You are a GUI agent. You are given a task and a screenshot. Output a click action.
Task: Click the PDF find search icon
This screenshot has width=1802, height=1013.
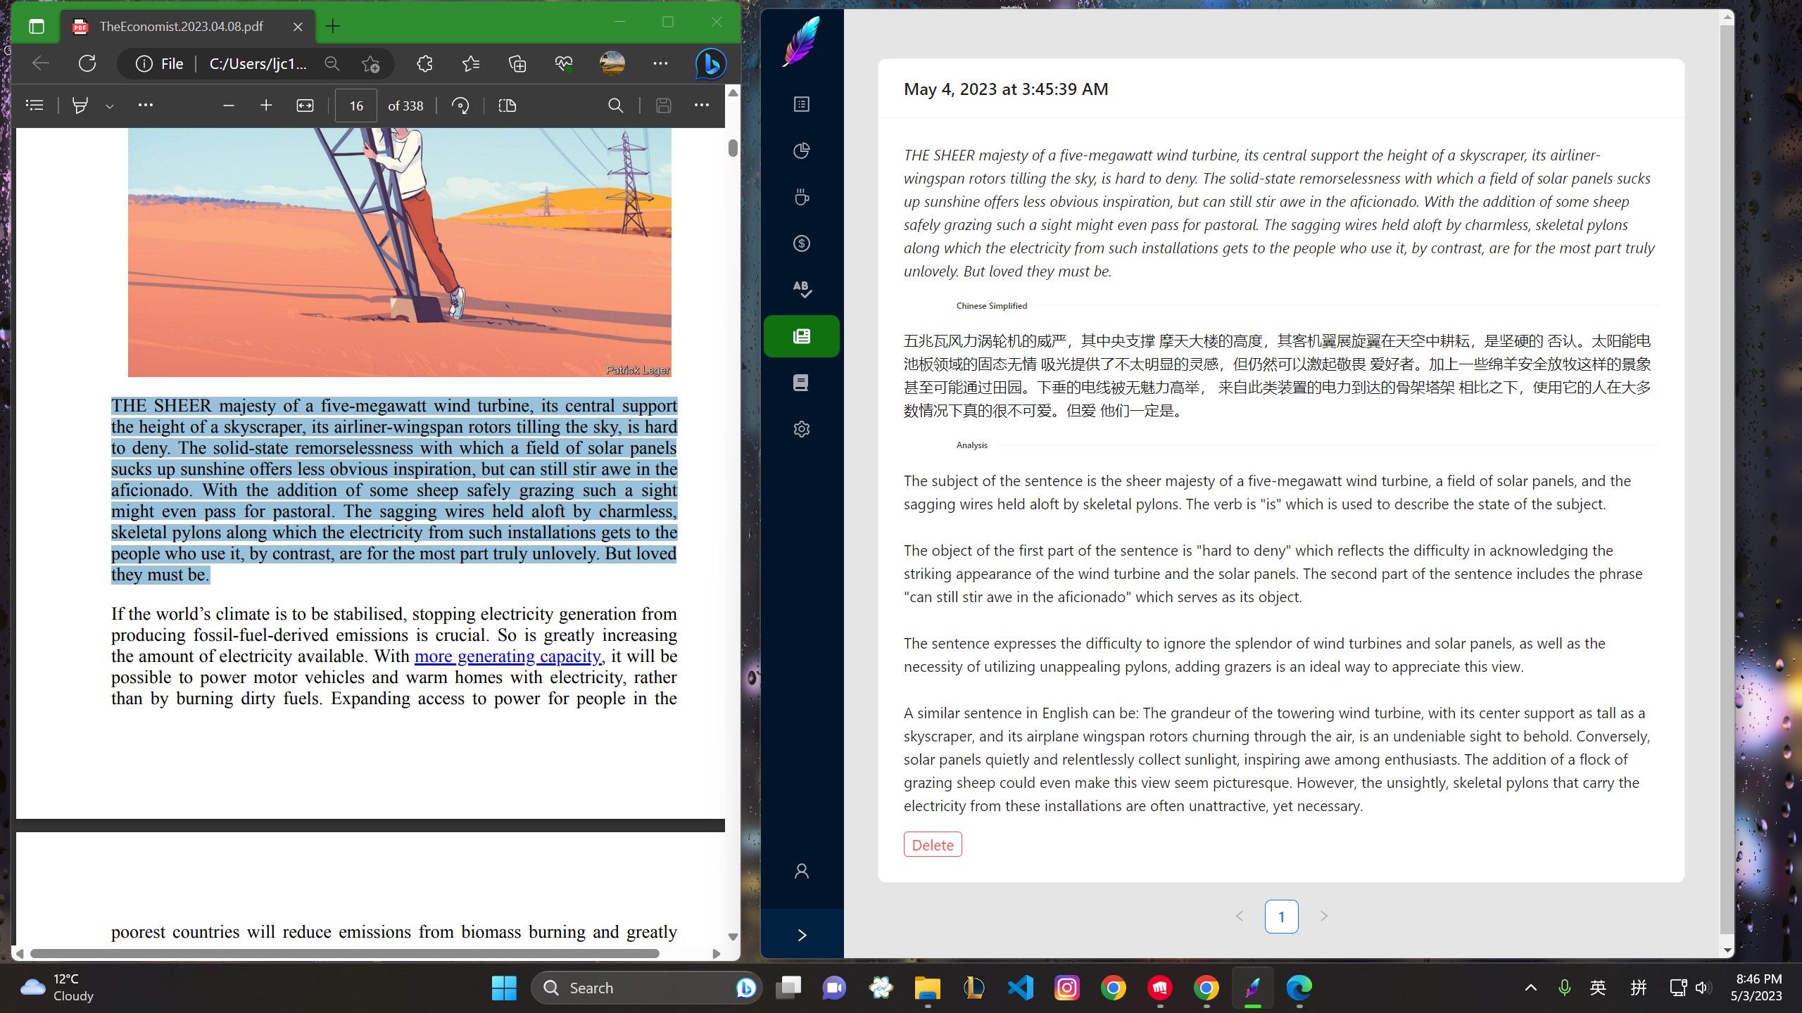point(615,106)
